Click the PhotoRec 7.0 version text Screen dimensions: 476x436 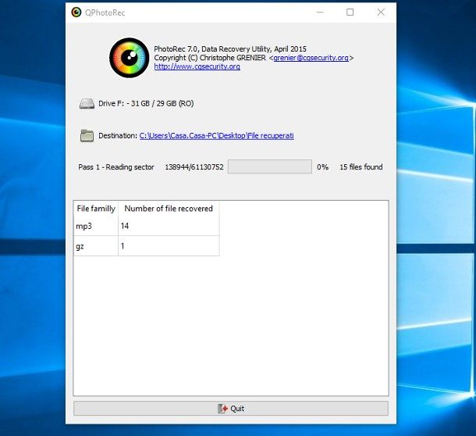[x=230, y=49]
